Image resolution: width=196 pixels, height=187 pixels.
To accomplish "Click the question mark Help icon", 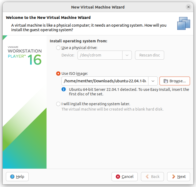I will coord(12,177).
